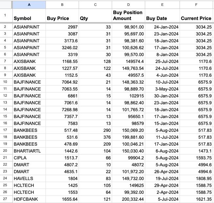Viewport: 214px width, 203px height.
Task: Click buy price cell 3246.02
Action: click(62, 48)
